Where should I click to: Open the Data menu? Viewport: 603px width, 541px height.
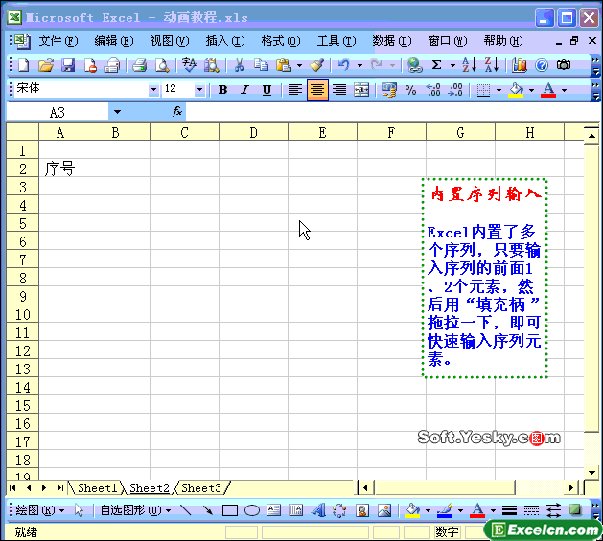(x=392, y=41)
